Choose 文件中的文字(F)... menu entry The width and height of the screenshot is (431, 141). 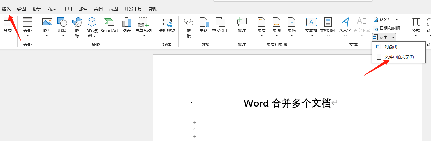coord(398,57)
